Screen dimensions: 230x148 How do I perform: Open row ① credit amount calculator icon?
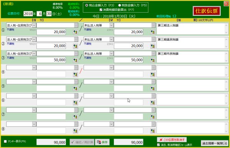pyautogui.click(x=153, y=32)
